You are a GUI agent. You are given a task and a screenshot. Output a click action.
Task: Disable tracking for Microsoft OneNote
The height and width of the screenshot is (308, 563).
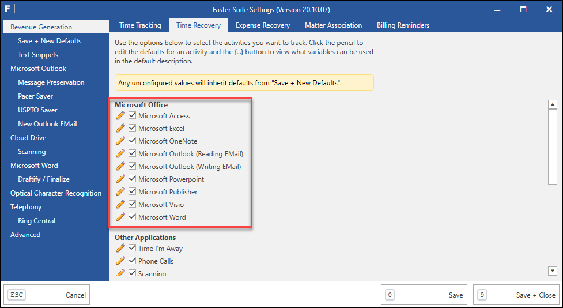pyautogui.click(x=132, y=141)
